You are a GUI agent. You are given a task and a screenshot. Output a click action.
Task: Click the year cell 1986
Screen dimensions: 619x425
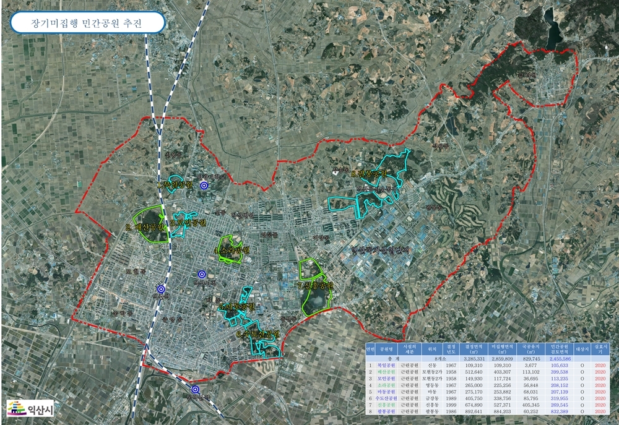(451, 411)
